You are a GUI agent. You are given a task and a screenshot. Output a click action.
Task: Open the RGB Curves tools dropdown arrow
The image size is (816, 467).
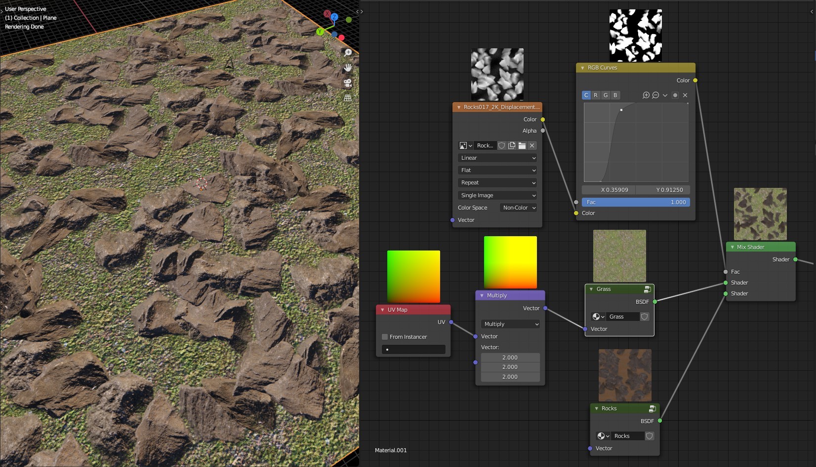(665, 95)
